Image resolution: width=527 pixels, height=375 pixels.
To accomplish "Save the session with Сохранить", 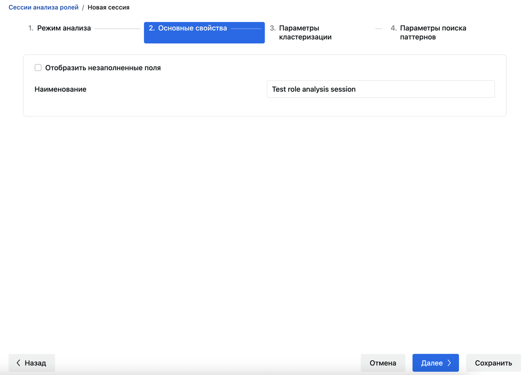I will 493,363.
